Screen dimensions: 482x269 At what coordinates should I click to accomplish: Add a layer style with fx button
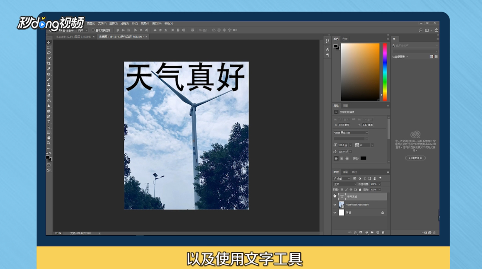click(x=355, y=232)
